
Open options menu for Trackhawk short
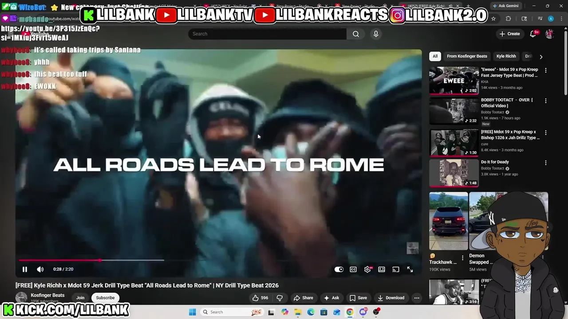pos(462,258)
